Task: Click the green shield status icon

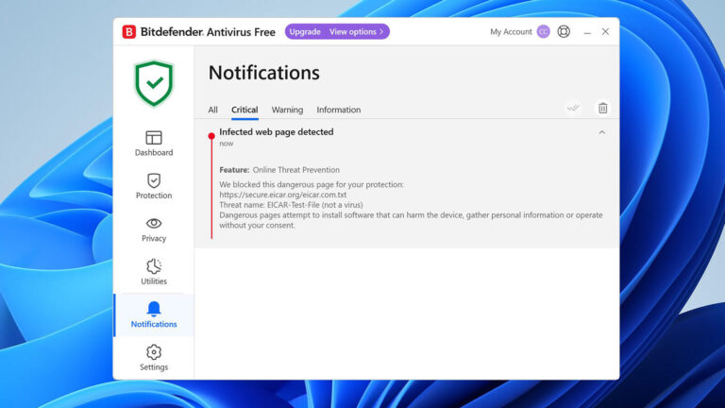Action: [x=154, y=84]
